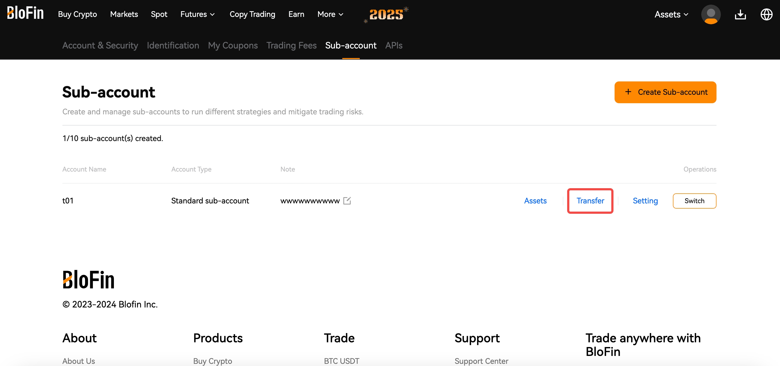This screenshot has width=780, height=366.
Task: Open the About Us footer link
Action: (x=79, y=361)
